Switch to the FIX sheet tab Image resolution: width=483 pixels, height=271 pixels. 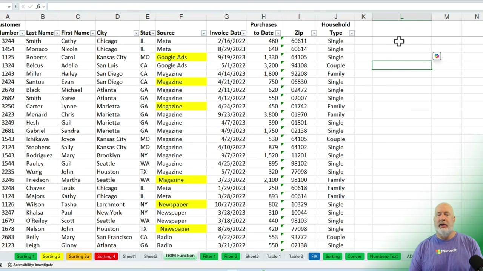(314, 256)
